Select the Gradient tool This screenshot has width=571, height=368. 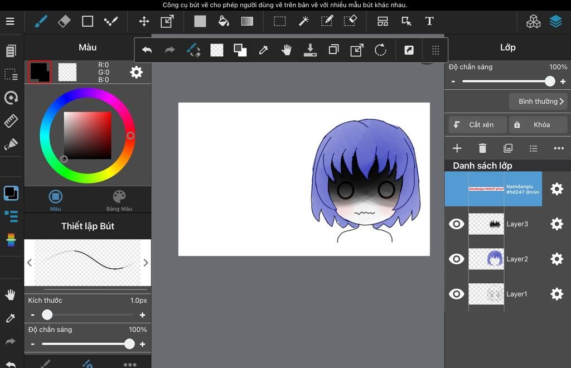click(247, 22)
